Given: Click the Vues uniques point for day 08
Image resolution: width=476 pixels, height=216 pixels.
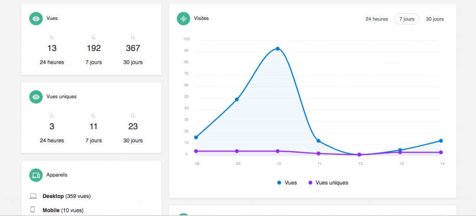Looking at the screenshot, I should click(x=196, y=151).
